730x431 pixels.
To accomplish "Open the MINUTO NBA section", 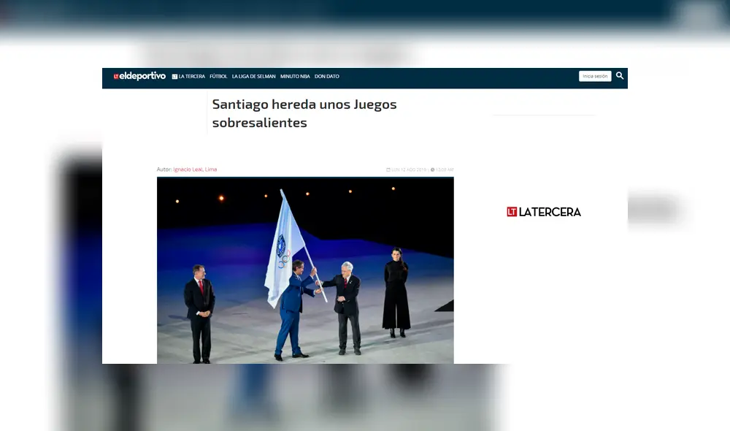I will click(294, 76).
